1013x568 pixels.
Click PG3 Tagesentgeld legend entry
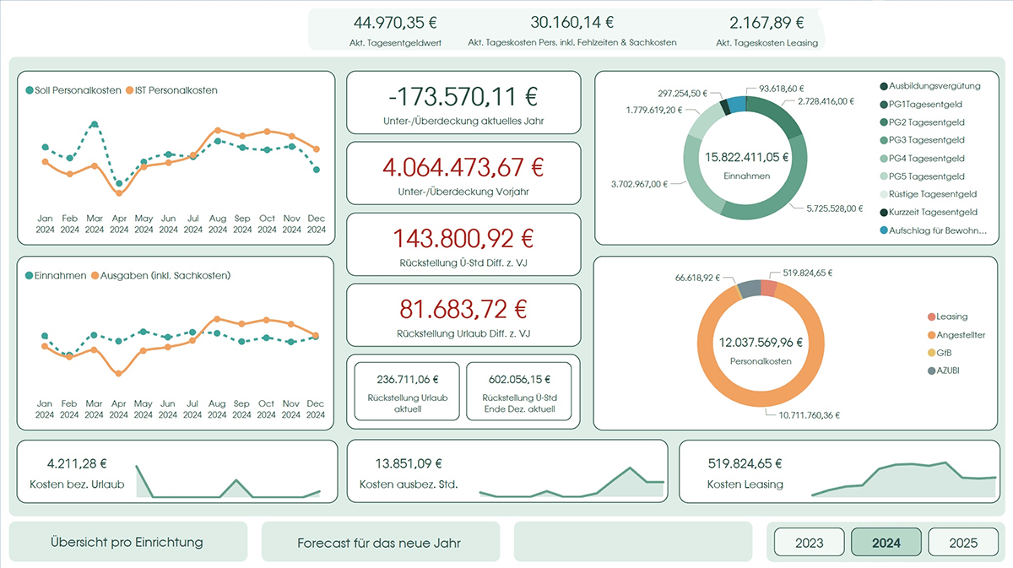click(x=926, y=140)
